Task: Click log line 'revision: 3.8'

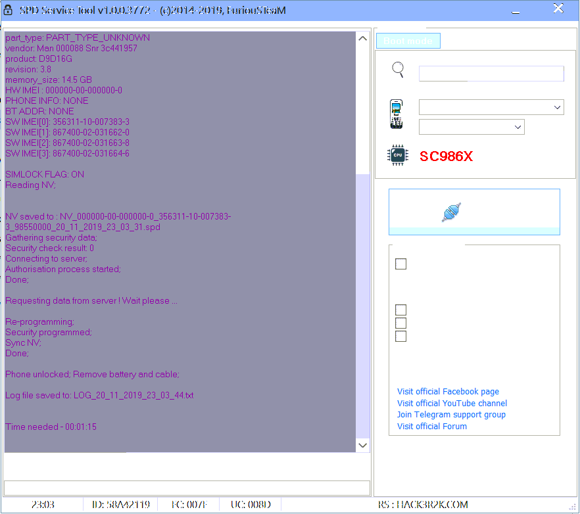Action: (28, 70)
